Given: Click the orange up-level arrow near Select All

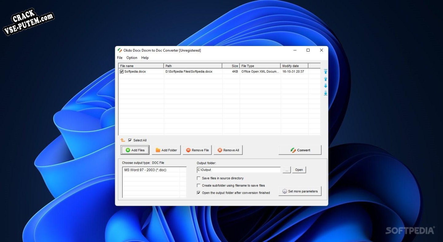Looking at the screenshot, I should [122, 140].
